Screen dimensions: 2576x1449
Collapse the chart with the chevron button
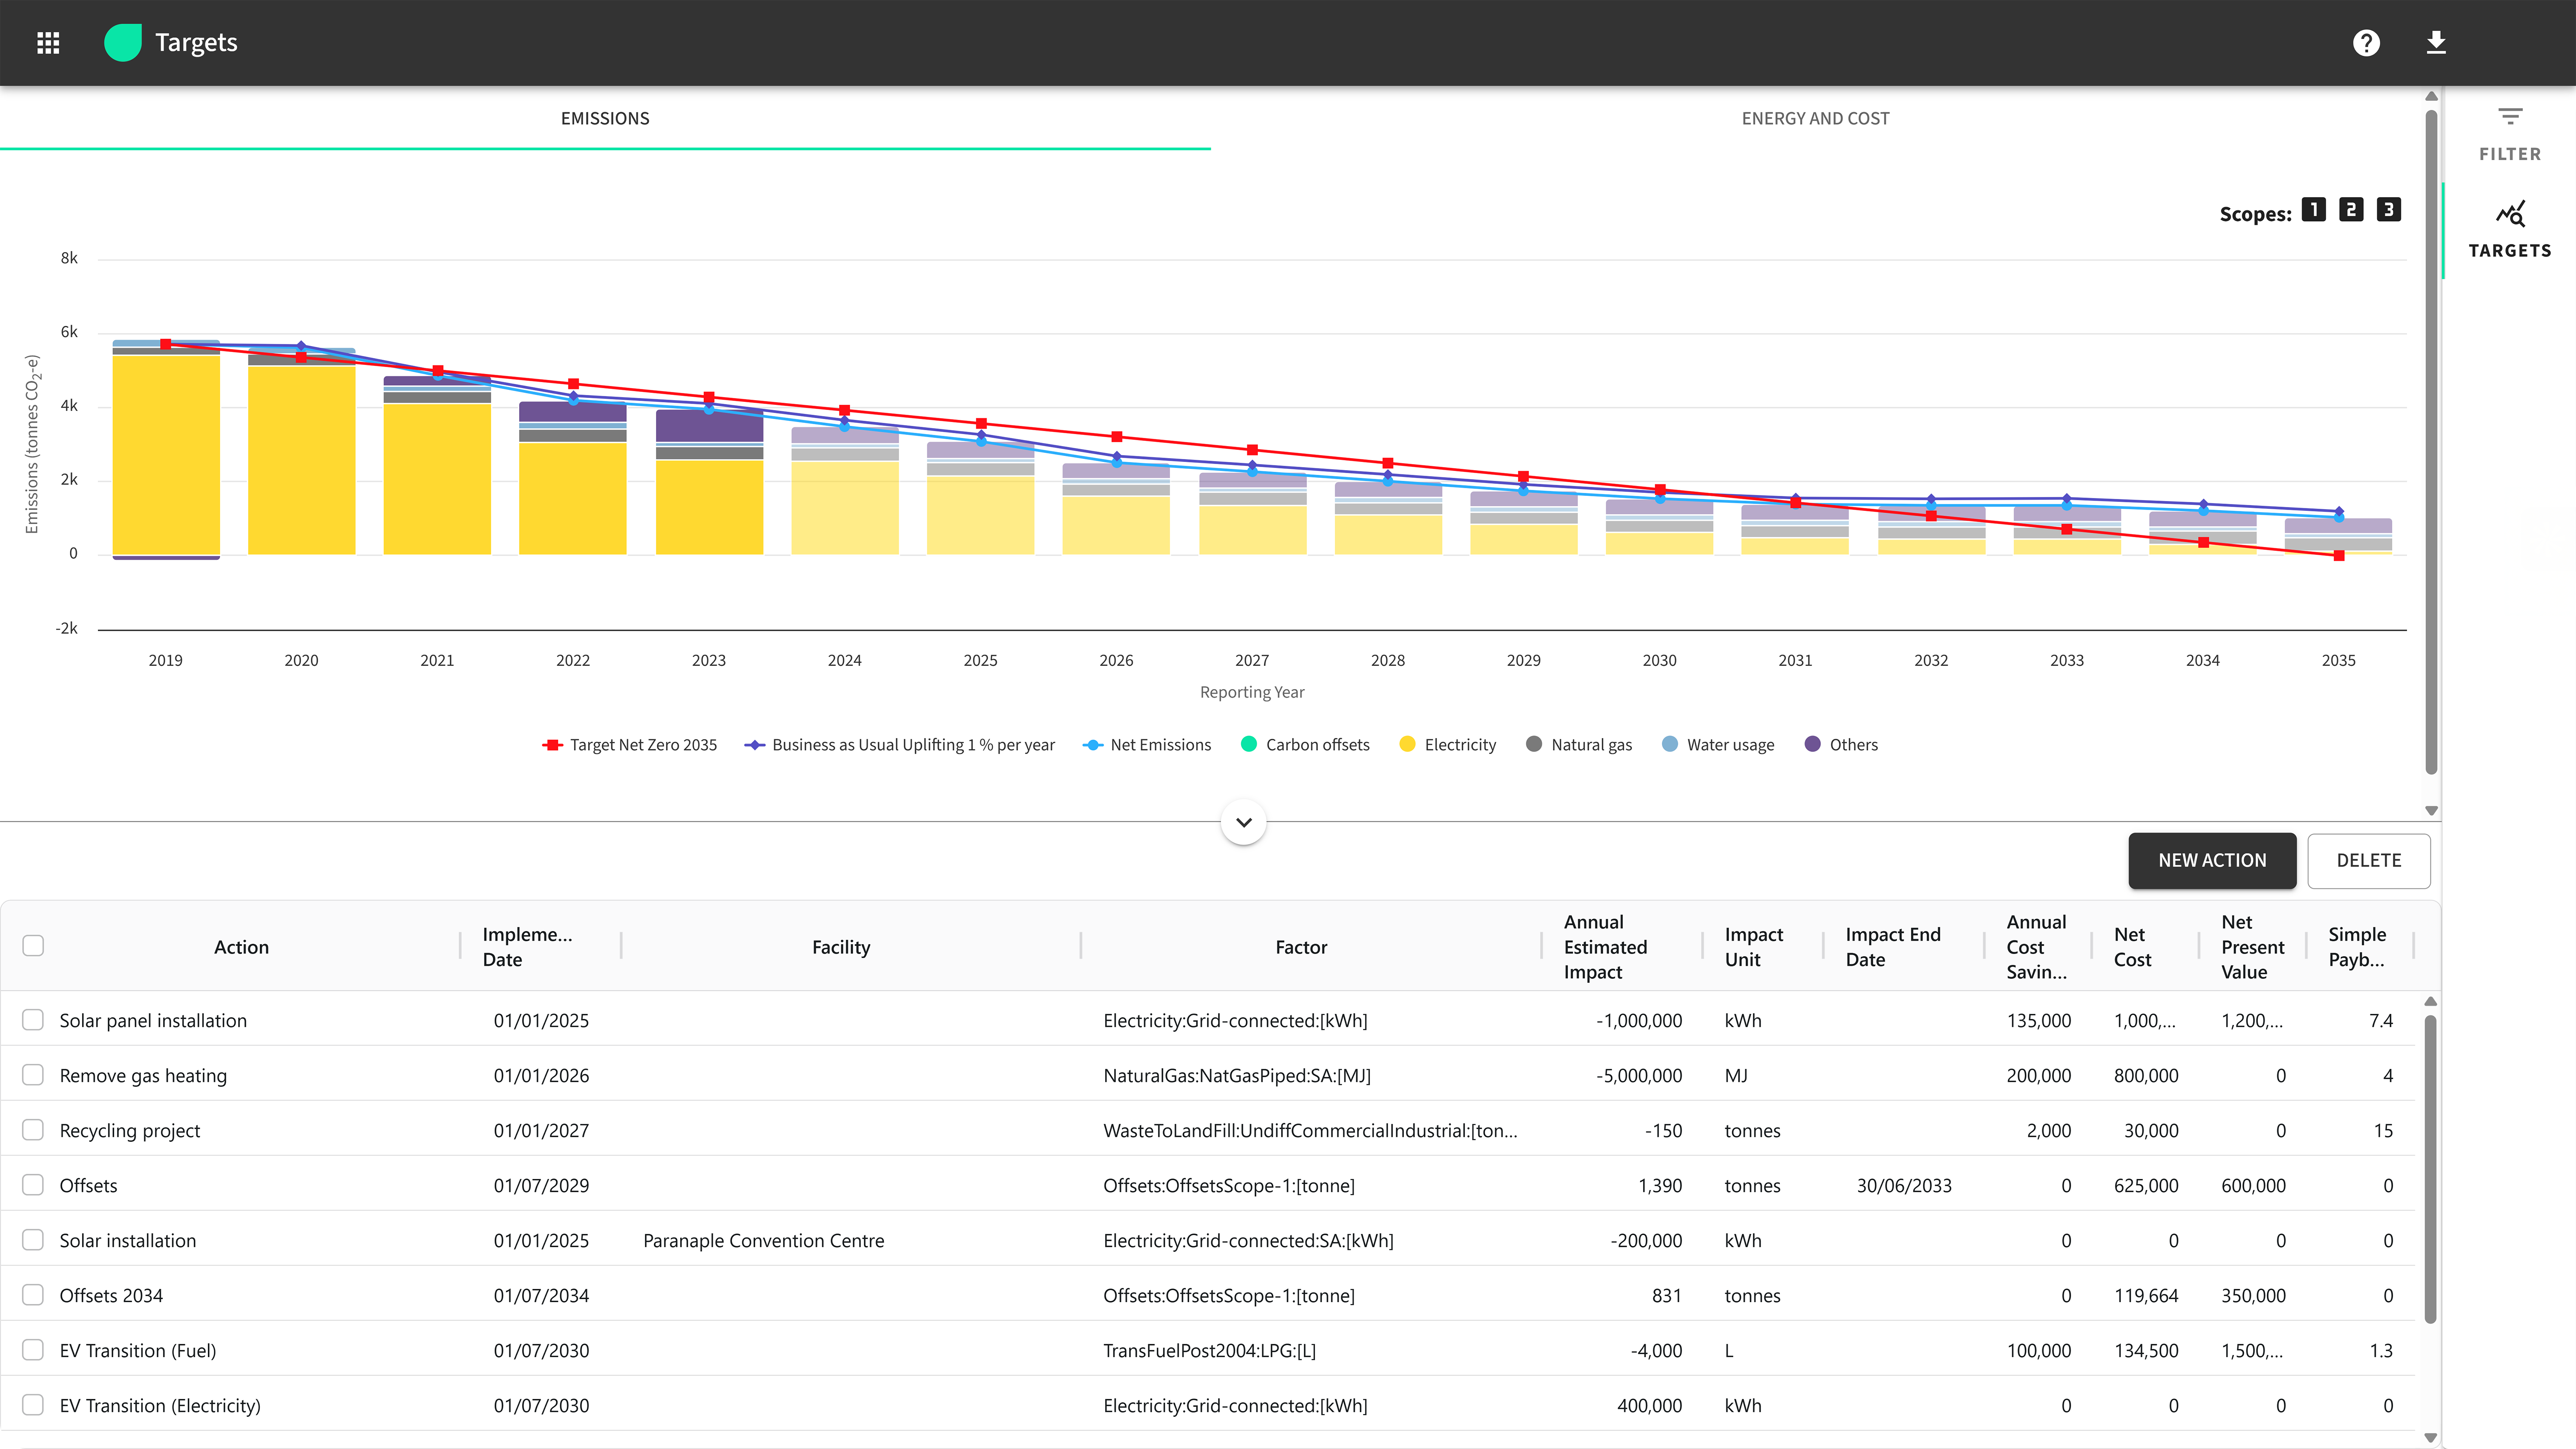(x=1244, y=822)
